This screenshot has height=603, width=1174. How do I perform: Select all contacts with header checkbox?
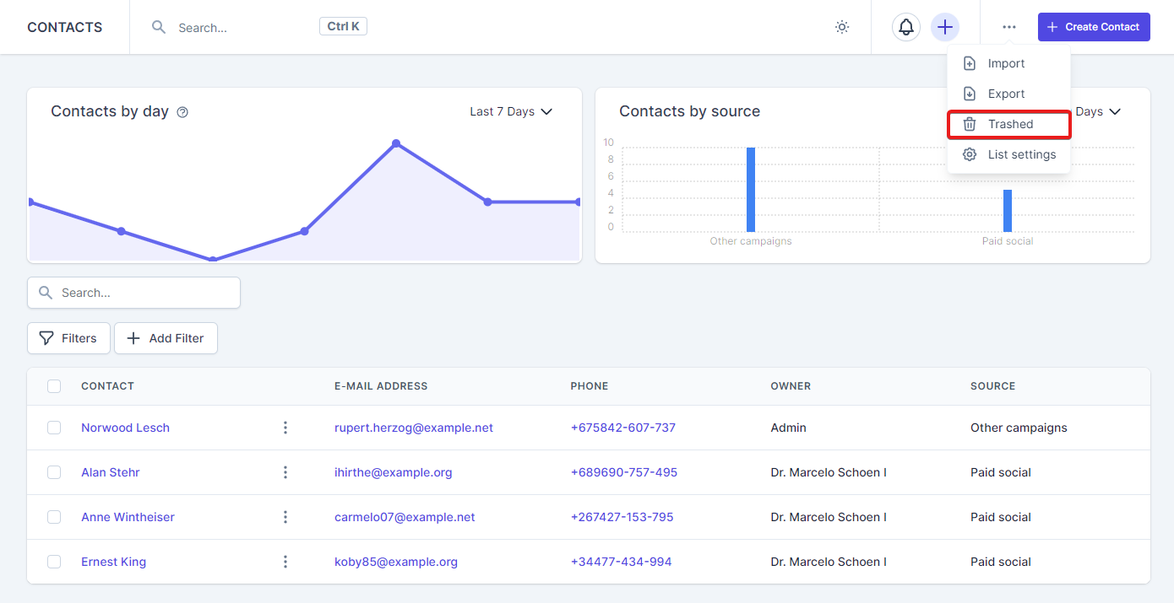tap(54, 386)
